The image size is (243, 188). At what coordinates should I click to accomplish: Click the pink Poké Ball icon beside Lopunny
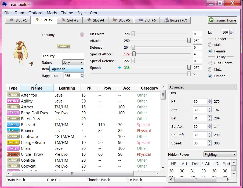(x=82, y=34)
